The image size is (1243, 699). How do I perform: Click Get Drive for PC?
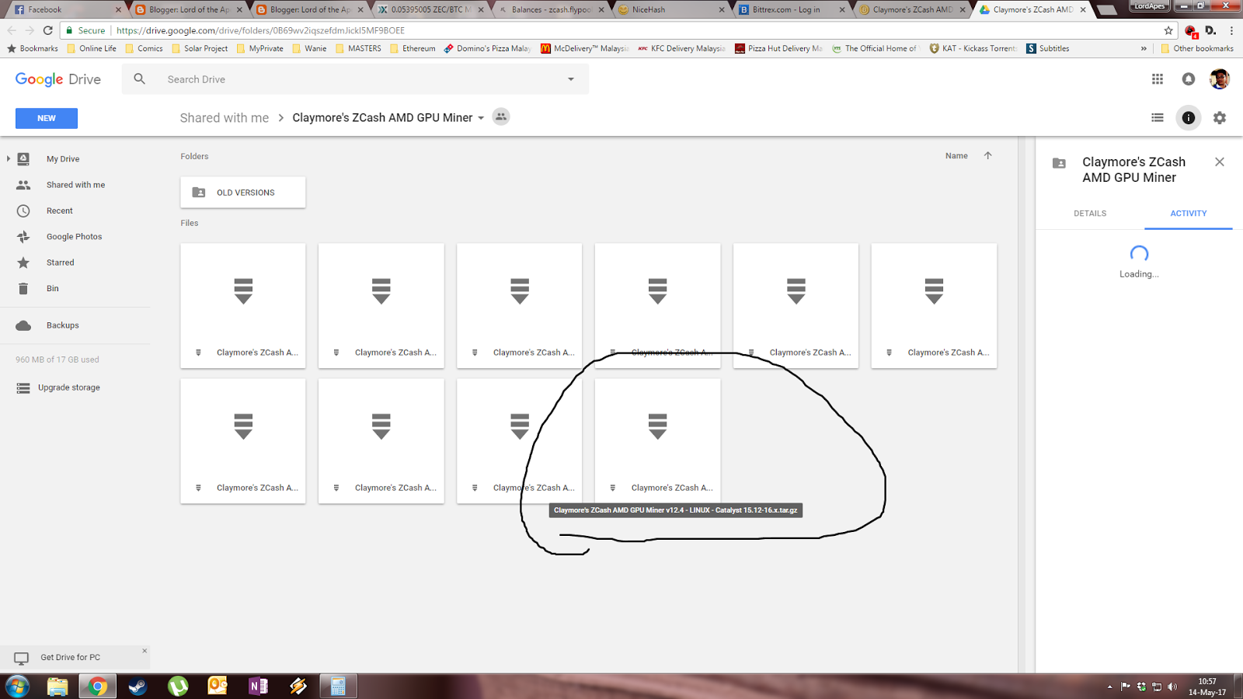click(70, 657)
